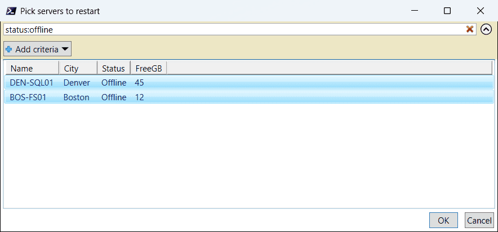Collapse the criteria panel with the chevron button
This screenshot has height=232, width=498.
coord(486,29)
